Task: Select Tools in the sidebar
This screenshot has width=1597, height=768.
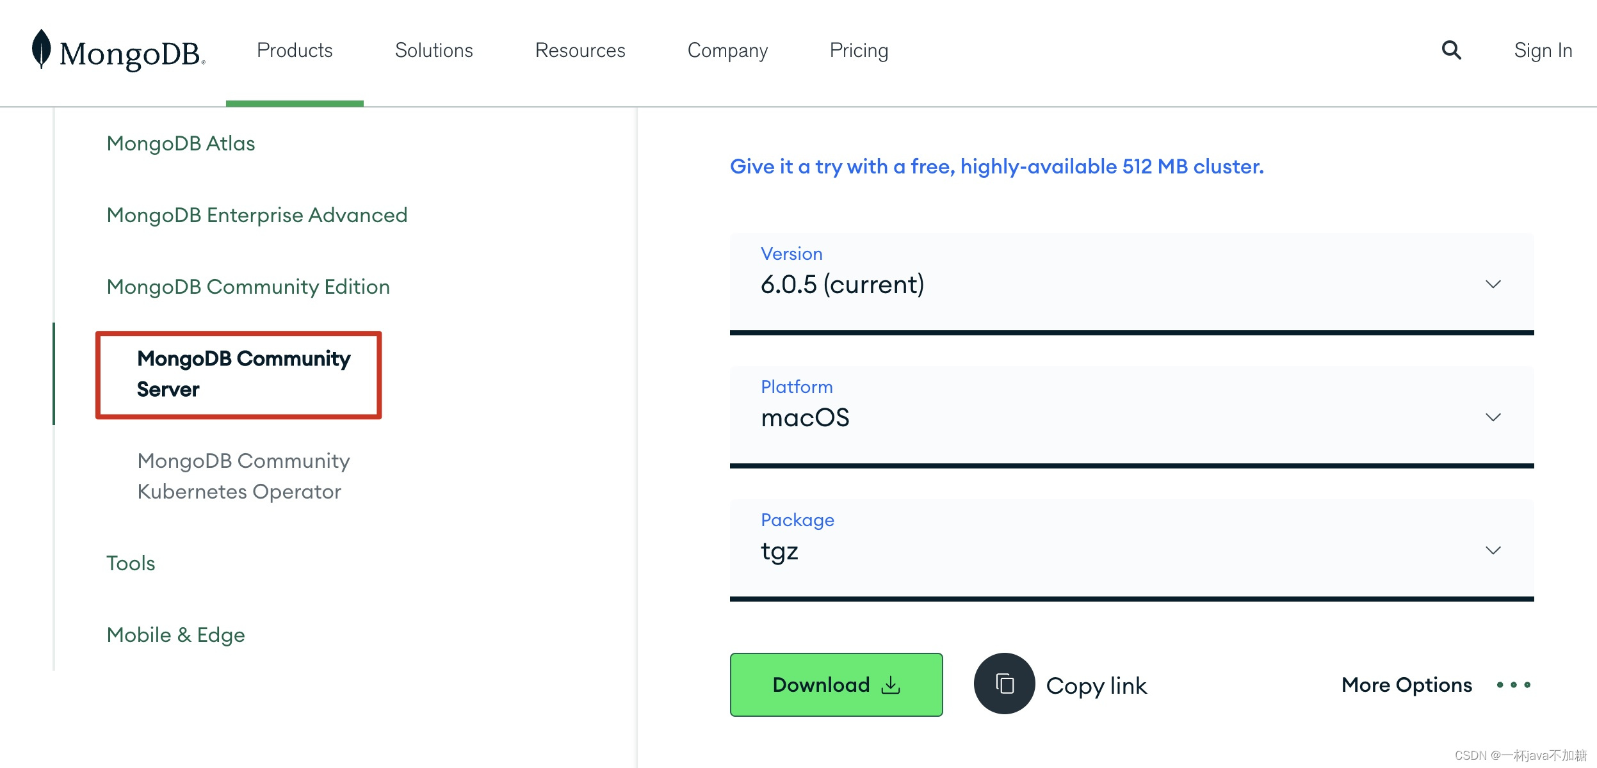Action: coord(131,563)
